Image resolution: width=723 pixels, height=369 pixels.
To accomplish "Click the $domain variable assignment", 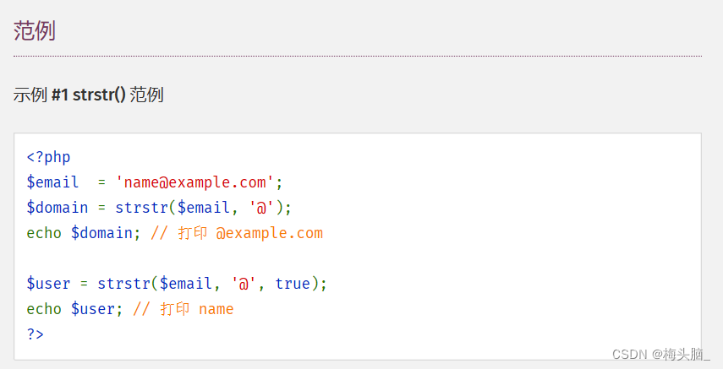I will pos(58,208).
